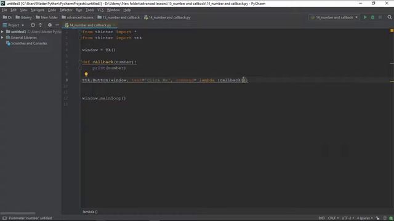Click the Project panel horizontal scrollbar
This screenshot has height=221, width=394.
(18, 213)
